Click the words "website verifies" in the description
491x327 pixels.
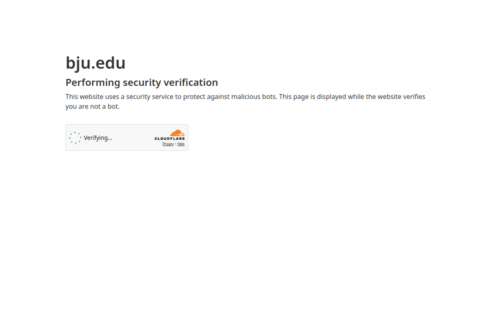coord(401,97)
